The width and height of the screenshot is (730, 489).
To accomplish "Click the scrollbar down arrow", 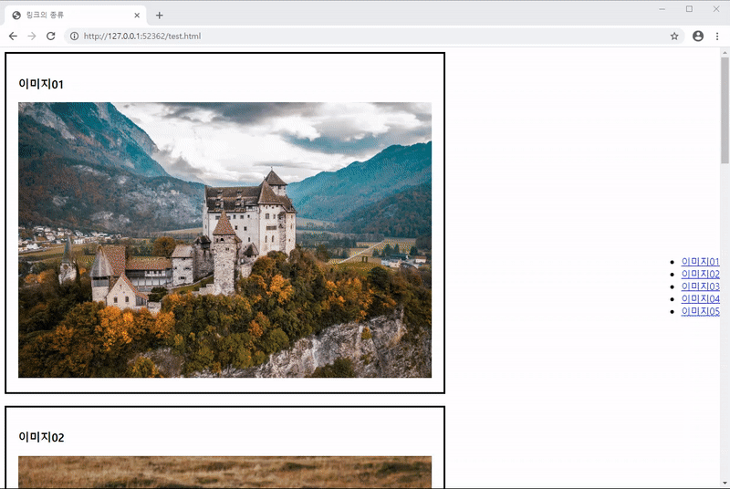I will tap(725, 484).
